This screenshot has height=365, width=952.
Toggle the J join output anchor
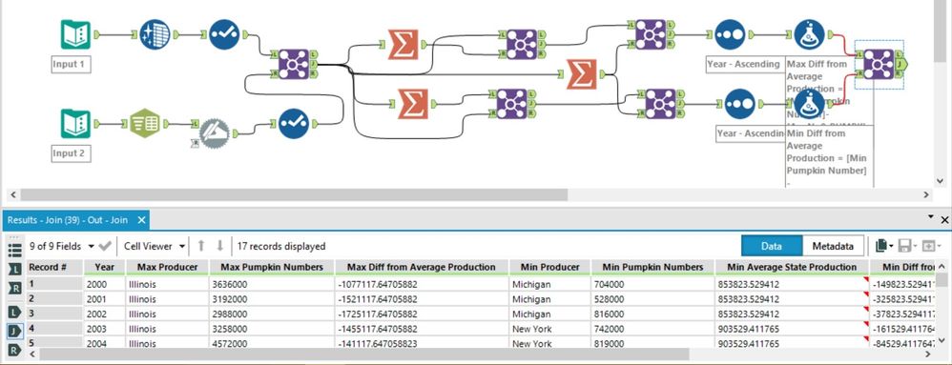coord(15,331)
